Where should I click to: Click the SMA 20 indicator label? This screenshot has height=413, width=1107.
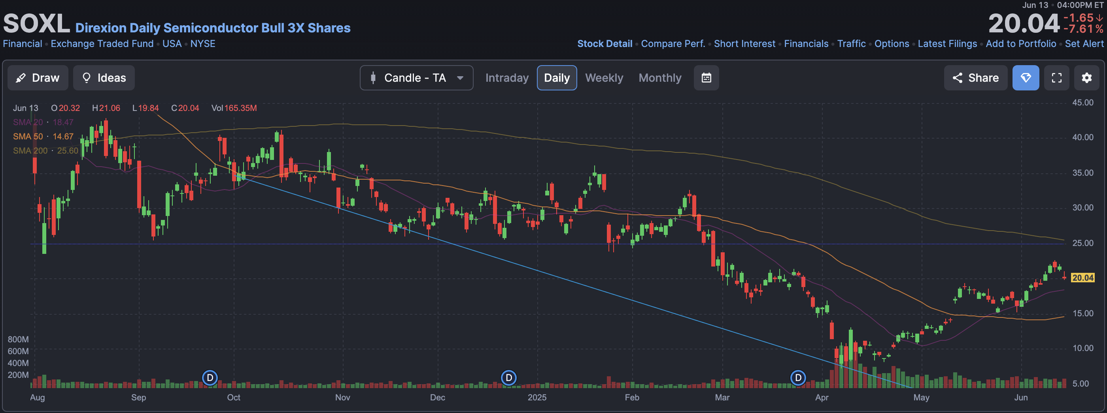28,122
